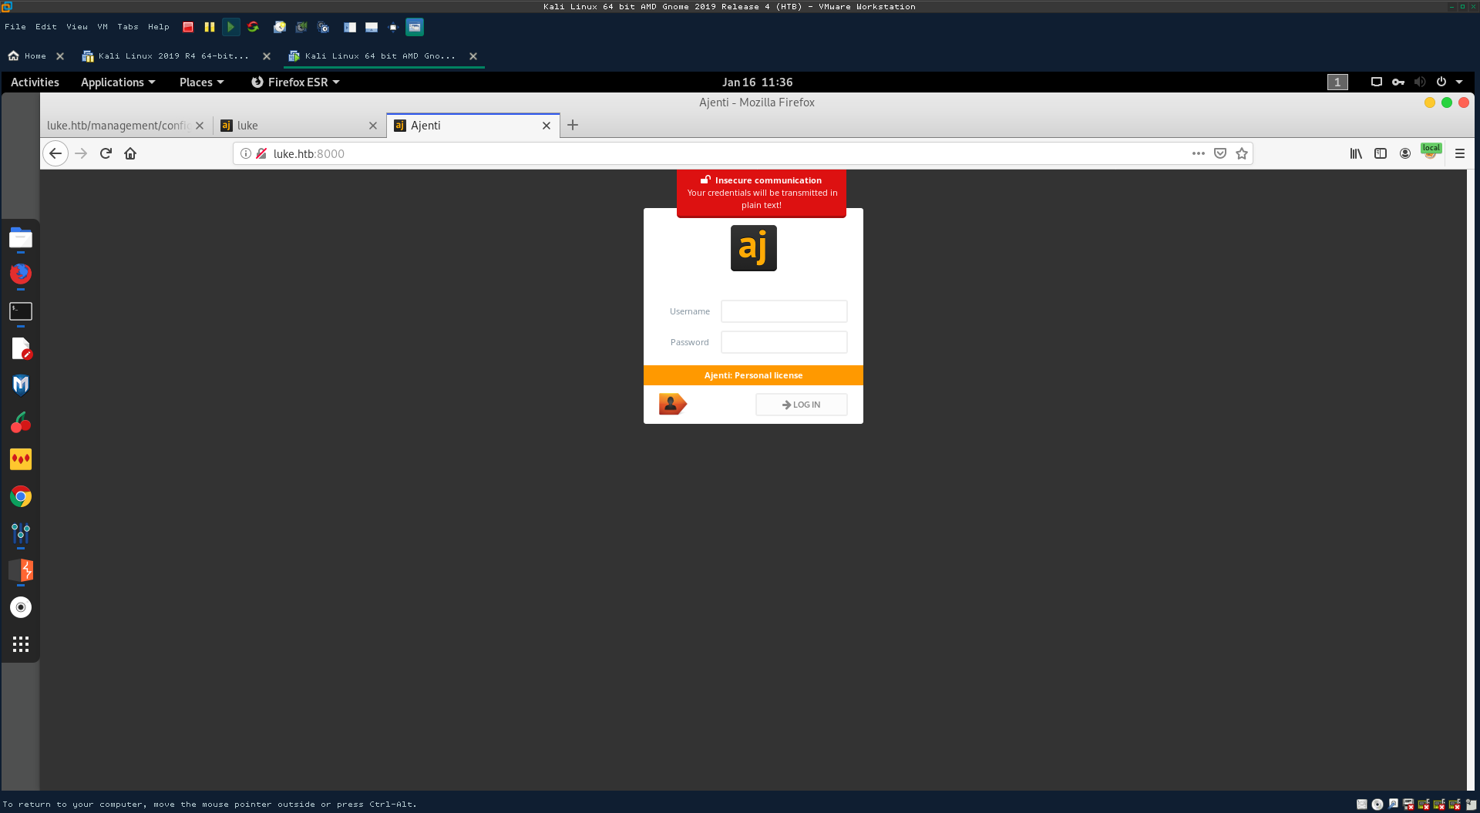Expand the Firefox ESR app menu

click(x=295, y=82)
